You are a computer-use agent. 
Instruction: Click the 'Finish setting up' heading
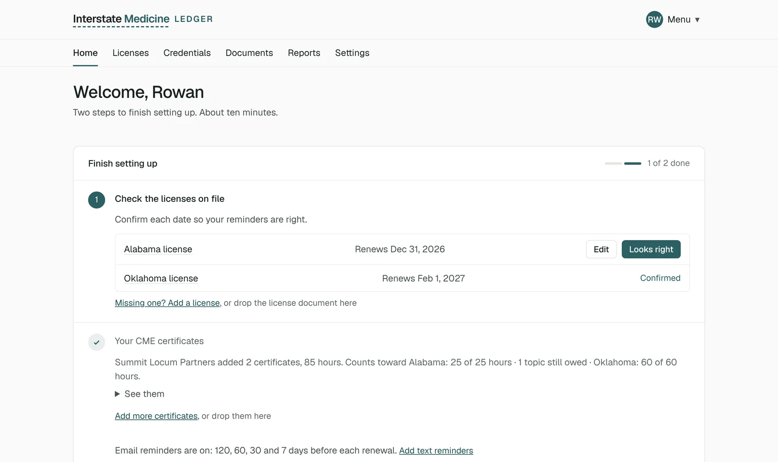click(123, 164)
